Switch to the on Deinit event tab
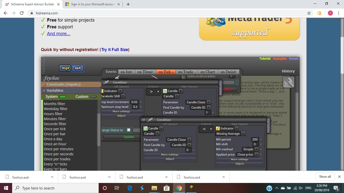 228,72
